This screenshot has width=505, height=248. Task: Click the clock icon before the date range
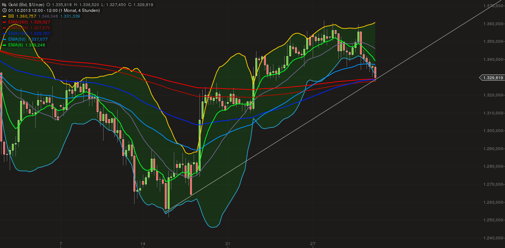[x=4, y=10]
